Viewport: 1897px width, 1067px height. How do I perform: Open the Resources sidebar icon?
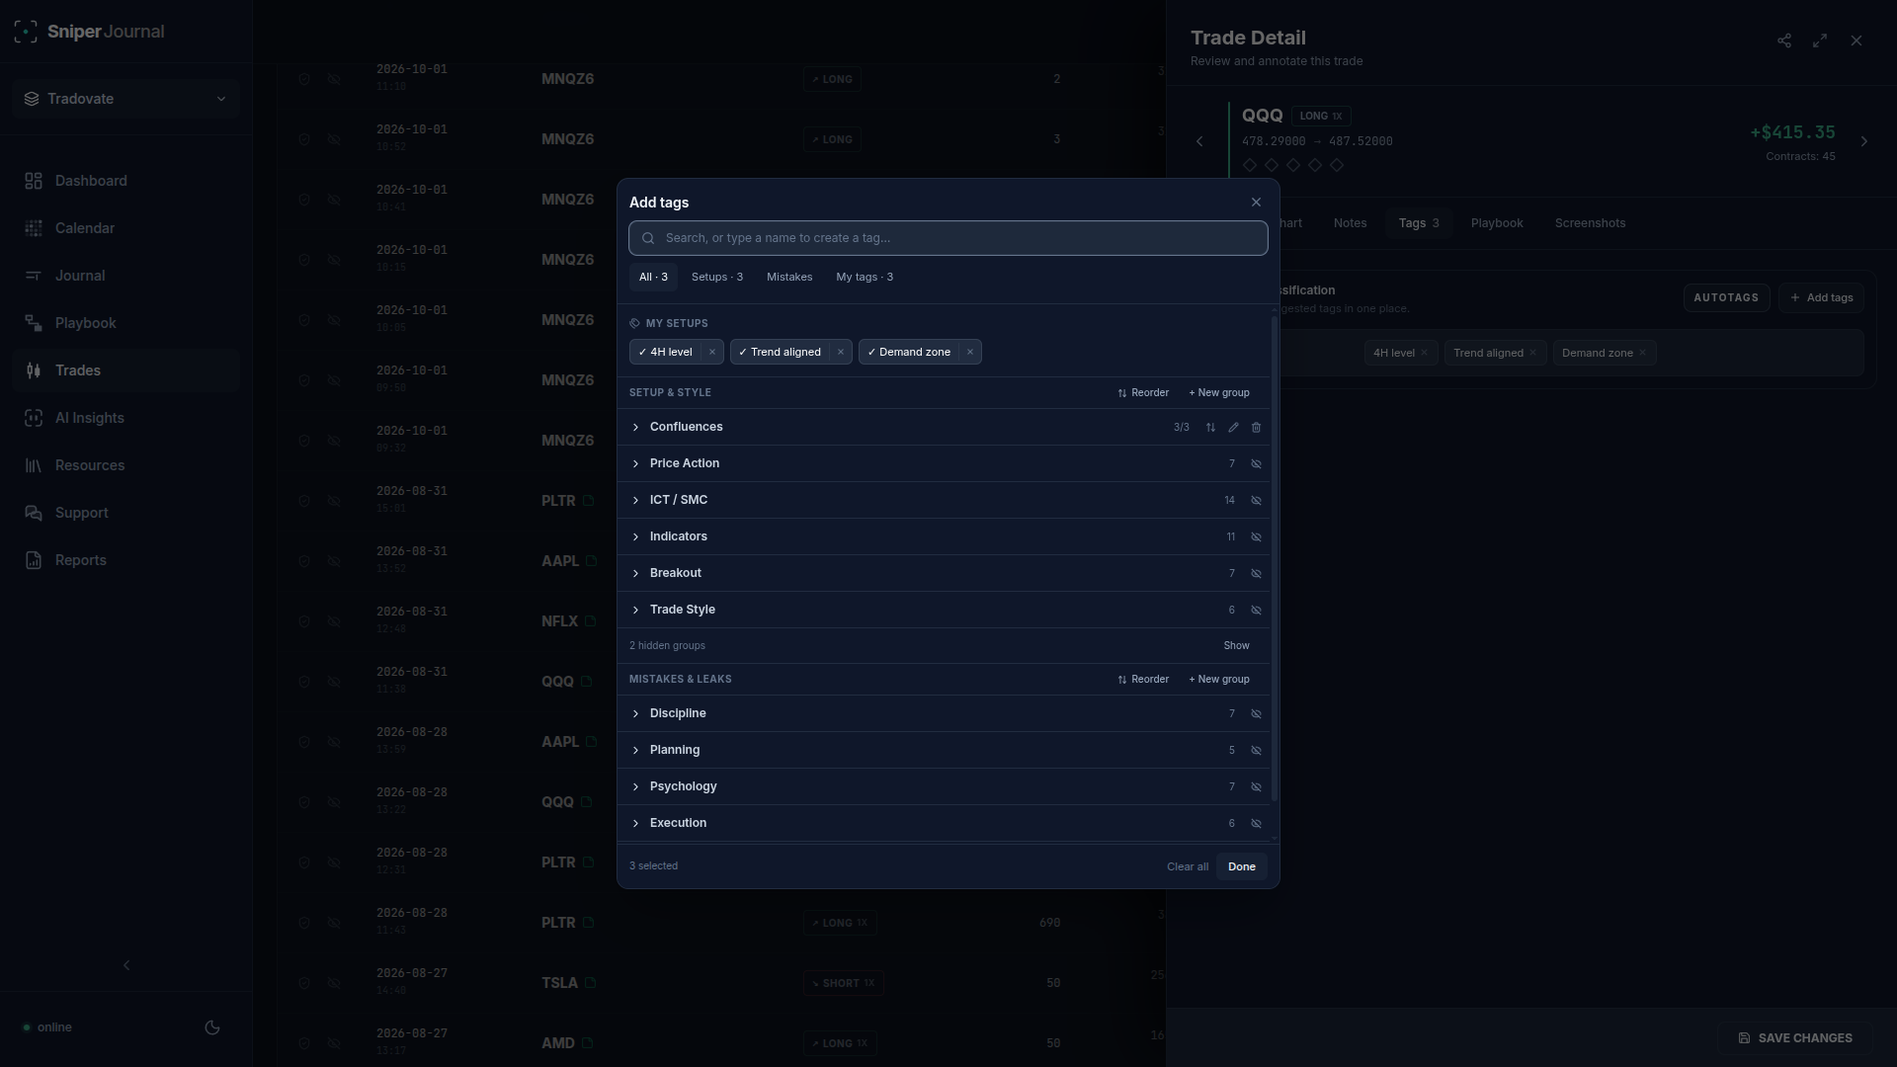pos(34,465)
